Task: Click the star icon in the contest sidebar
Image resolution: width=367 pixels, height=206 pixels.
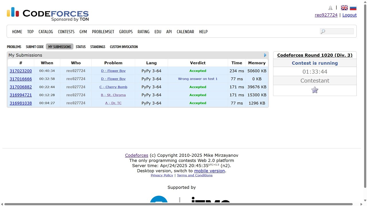Action: point(315,90)
